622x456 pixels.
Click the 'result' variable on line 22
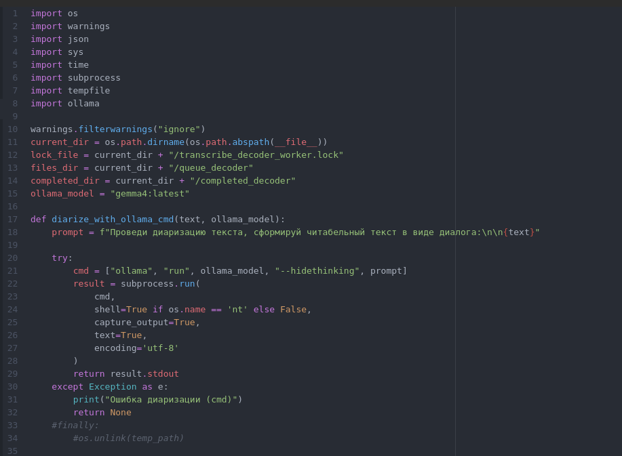point(89,284)
